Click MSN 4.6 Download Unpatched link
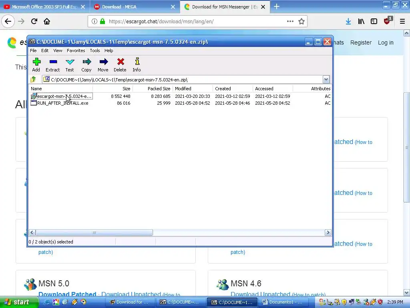The height and width of the screenshot is (308, 410). (x=260, y=294)
